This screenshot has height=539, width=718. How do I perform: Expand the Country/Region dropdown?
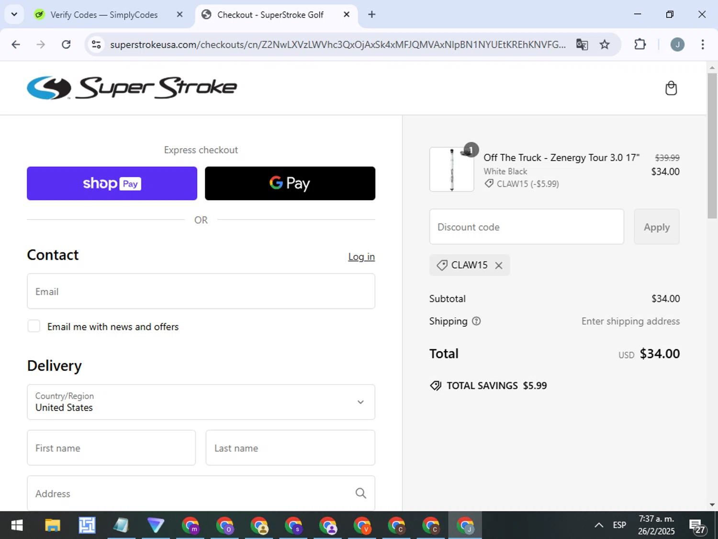pyautogui.click(x=201, y=402)
